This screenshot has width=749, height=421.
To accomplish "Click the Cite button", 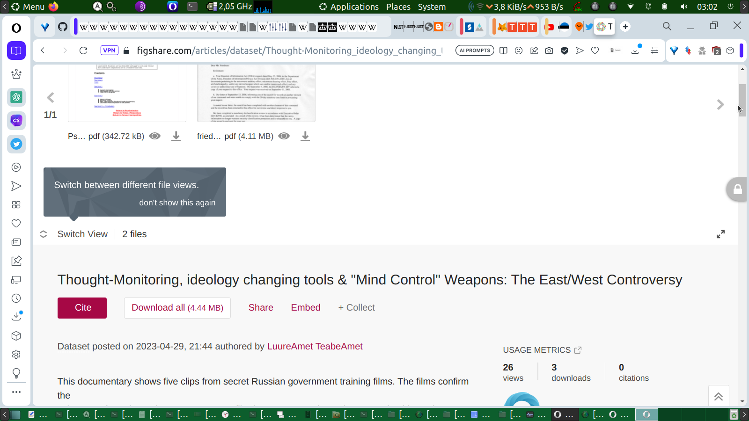I will pos(82,308).
